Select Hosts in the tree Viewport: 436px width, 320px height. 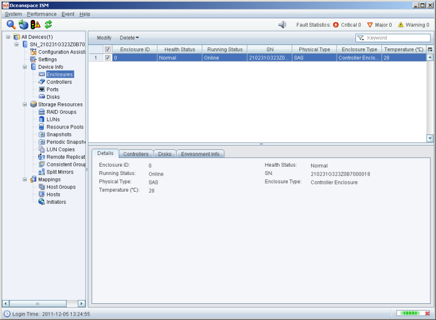(53, 194)
